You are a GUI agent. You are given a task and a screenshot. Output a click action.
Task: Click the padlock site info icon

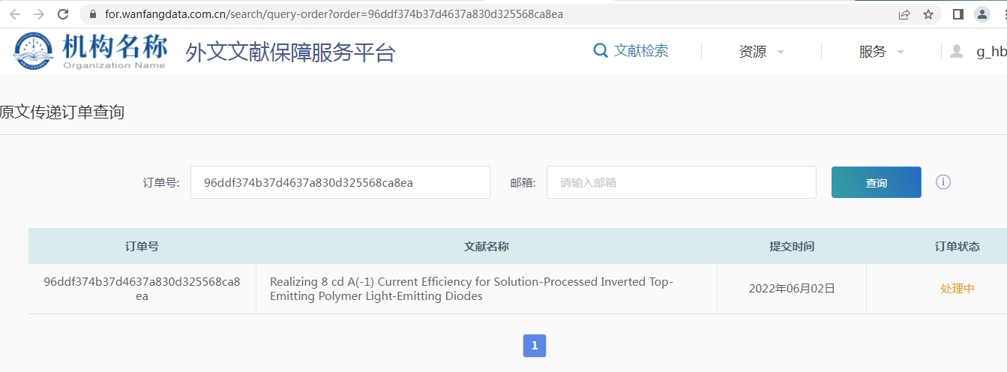point(93,14)
